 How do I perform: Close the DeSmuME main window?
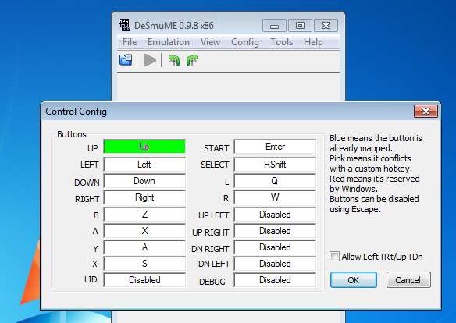tap(326, 26)
